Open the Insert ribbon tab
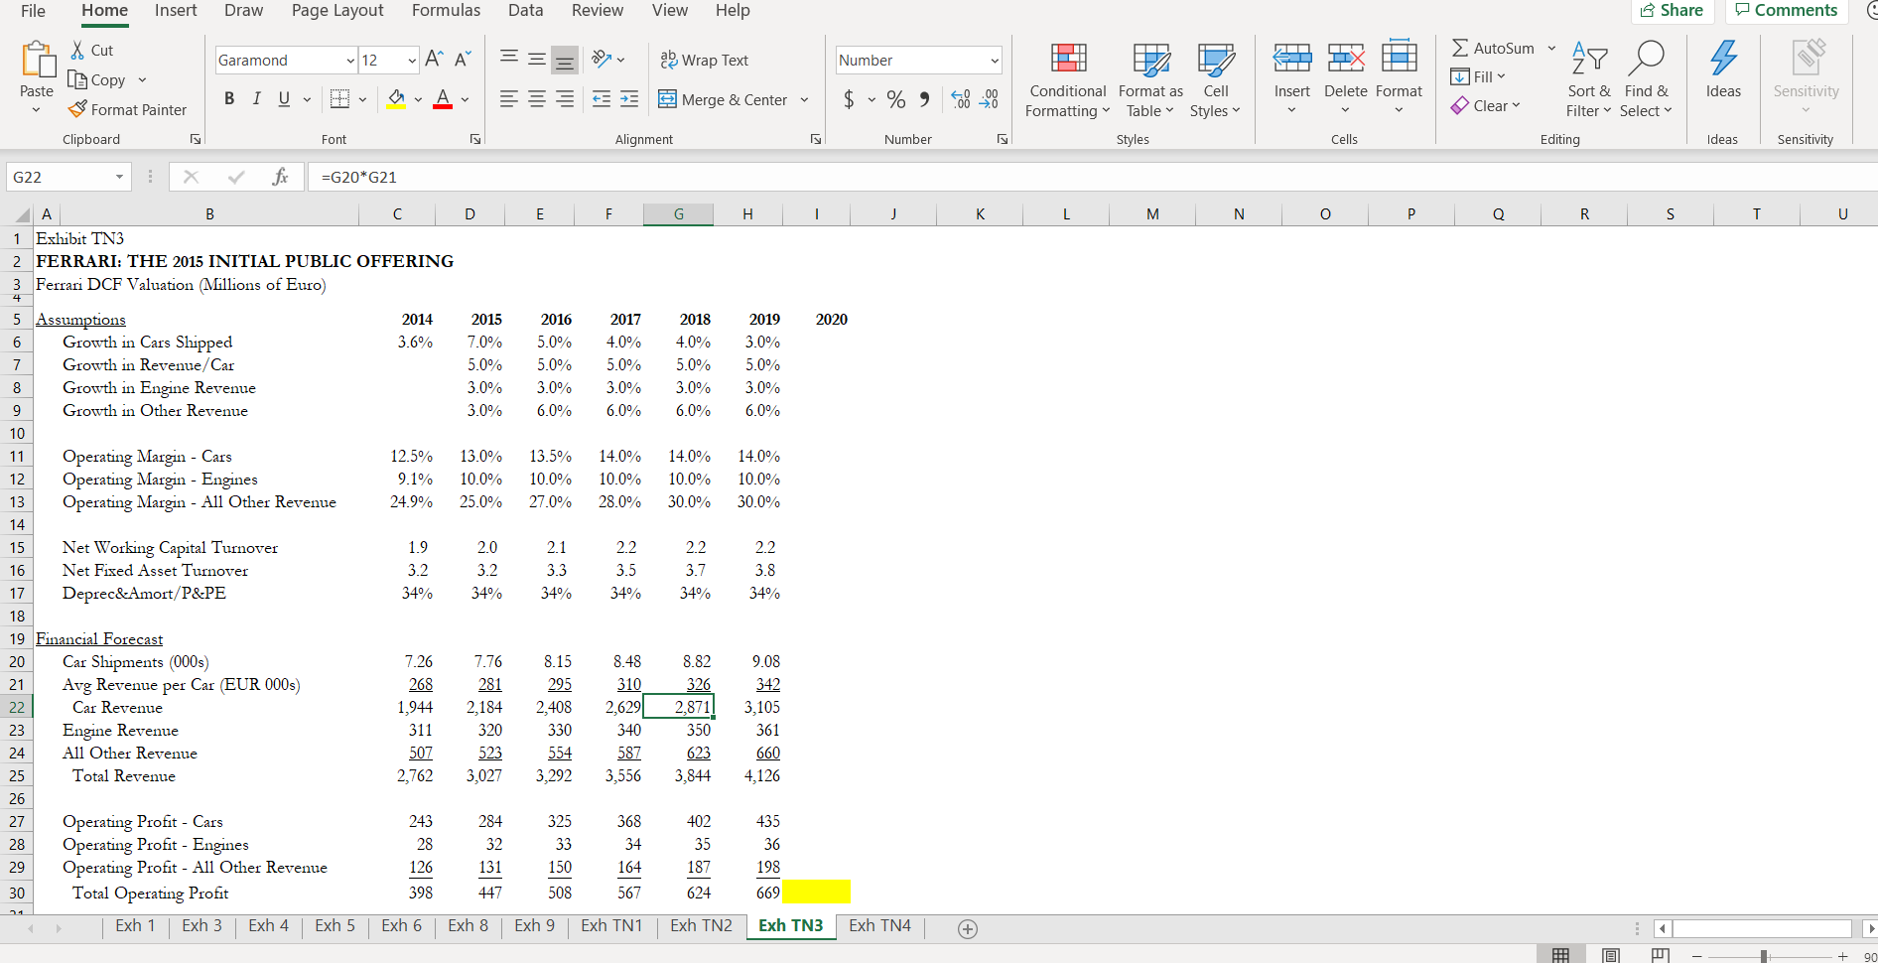 coord(176,10)
